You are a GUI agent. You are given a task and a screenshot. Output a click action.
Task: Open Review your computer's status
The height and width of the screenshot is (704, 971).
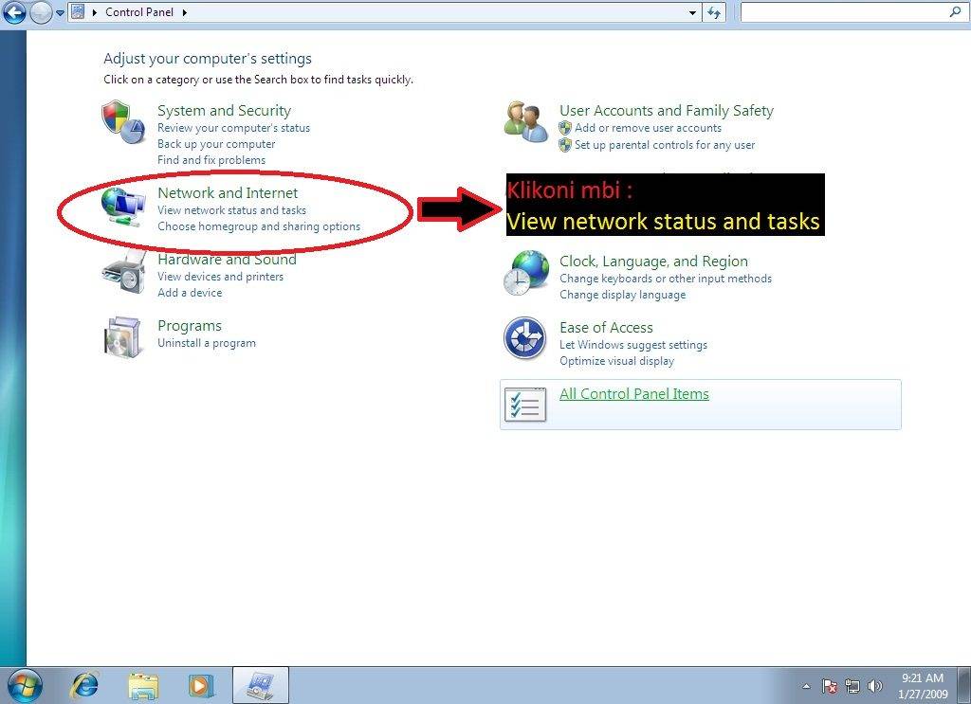233,128
